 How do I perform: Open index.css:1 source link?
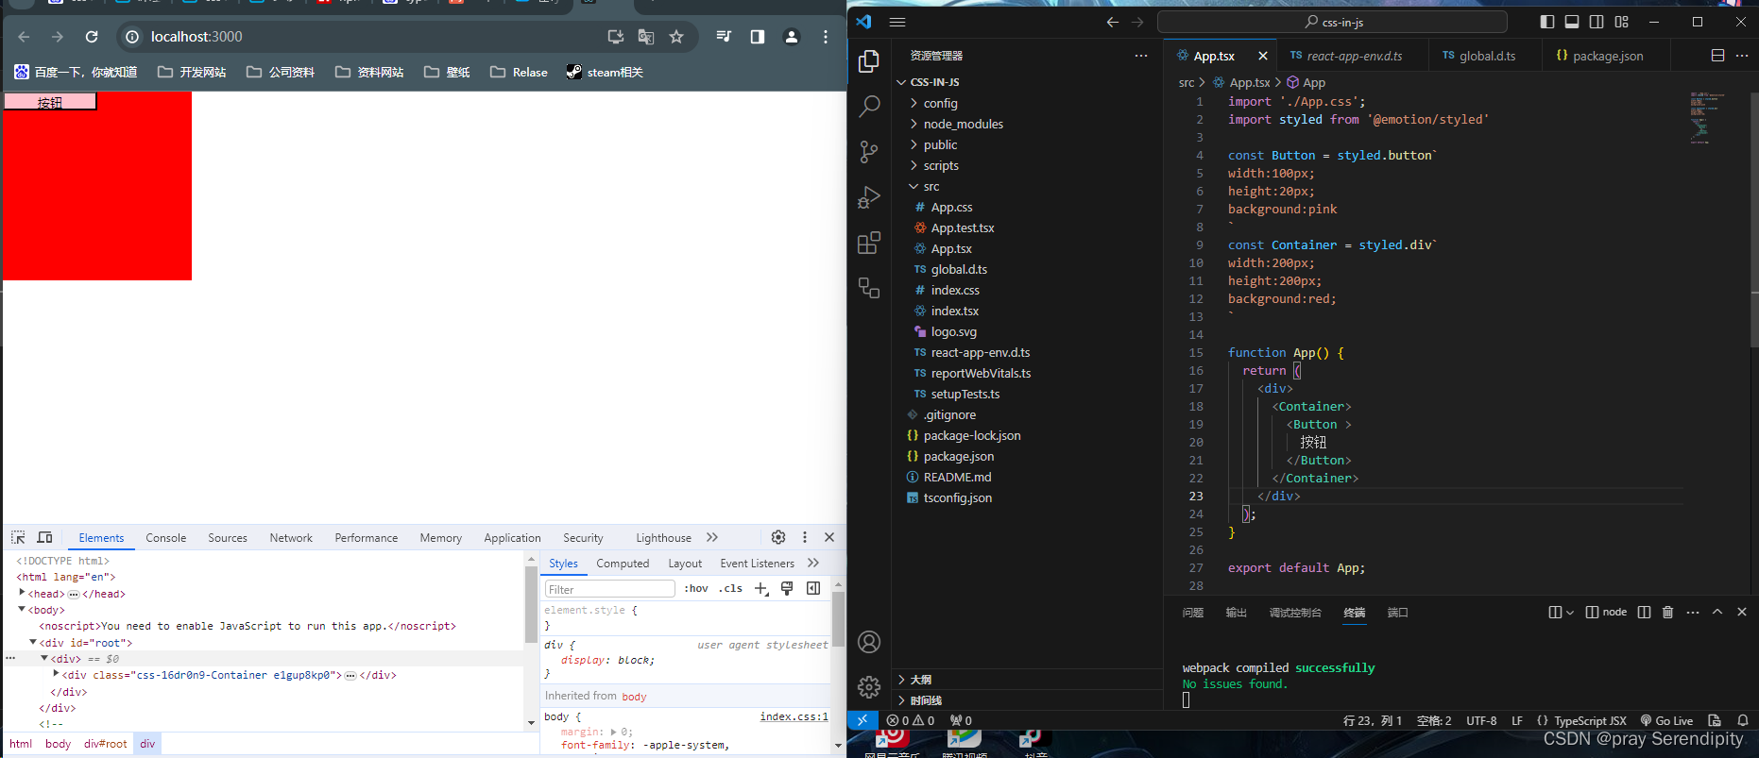(x=794, y=716)
